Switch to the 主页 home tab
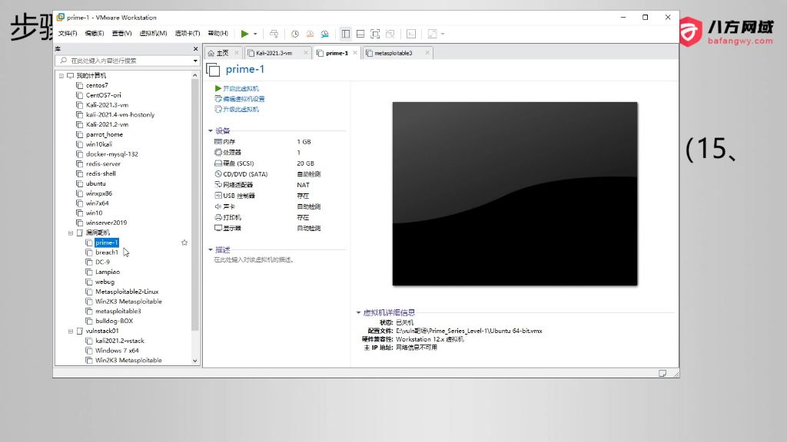Image resolution: width=787 pixels, height=442 pixels. (x=219, y=53)
